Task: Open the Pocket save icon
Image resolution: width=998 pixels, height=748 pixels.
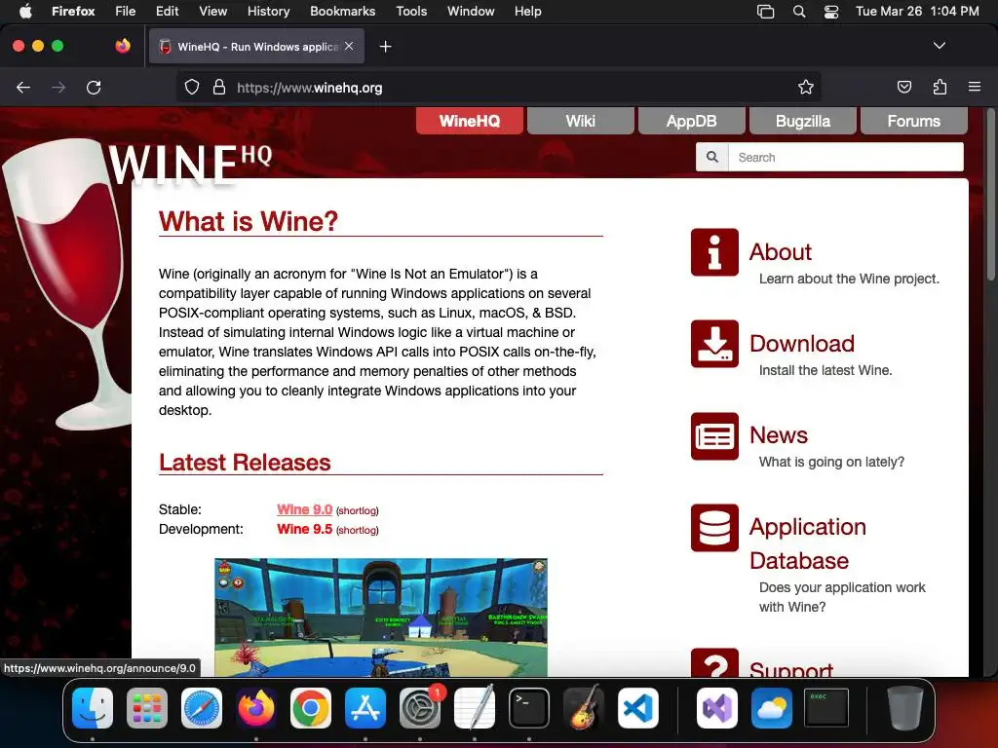Action: 903,87
